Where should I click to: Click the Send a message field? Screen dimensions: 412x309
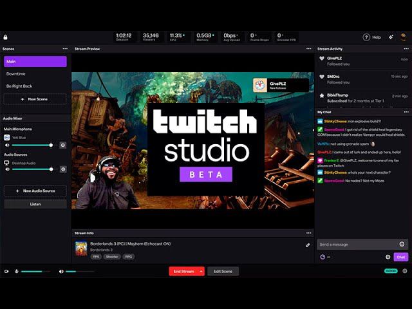coord(359,245)
